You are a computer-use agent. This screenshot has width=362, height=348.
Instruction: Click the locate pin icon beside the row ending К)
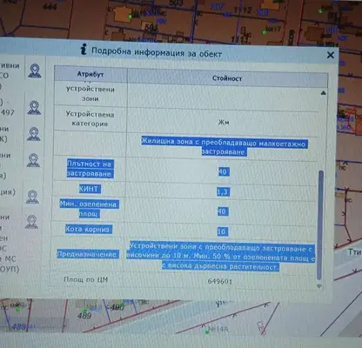coord(34,134)
